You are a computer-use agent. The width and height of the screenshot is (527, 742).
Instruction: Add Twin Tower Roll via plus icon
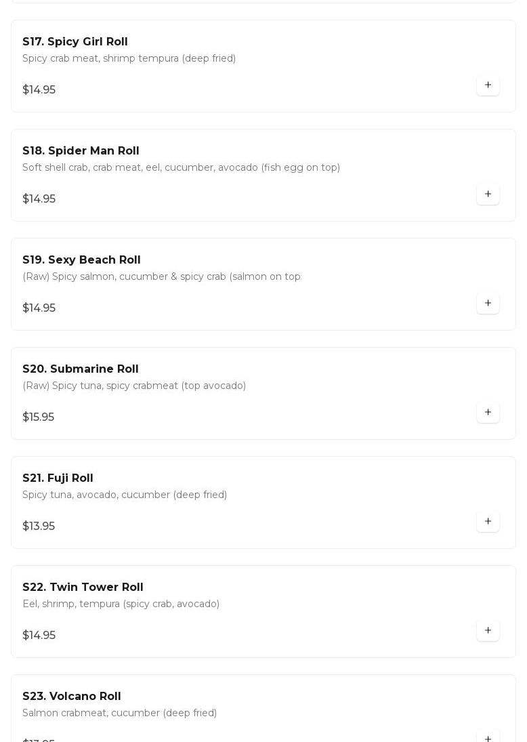(x=488, y=631)
